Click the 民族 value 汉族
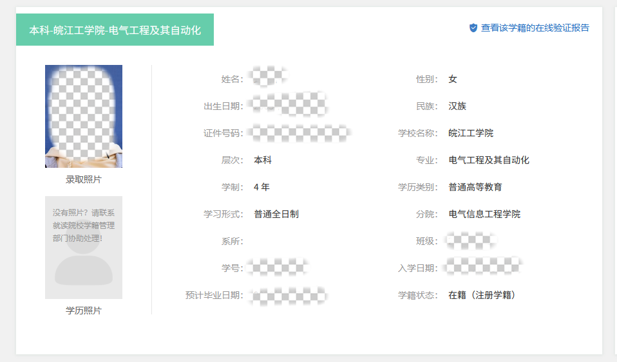 (457, 106)
